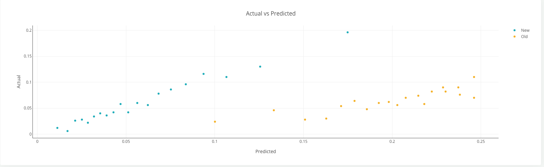Select the Old point near predicted 0.133
The image size is (544, 167).
[x=274, y=110]
